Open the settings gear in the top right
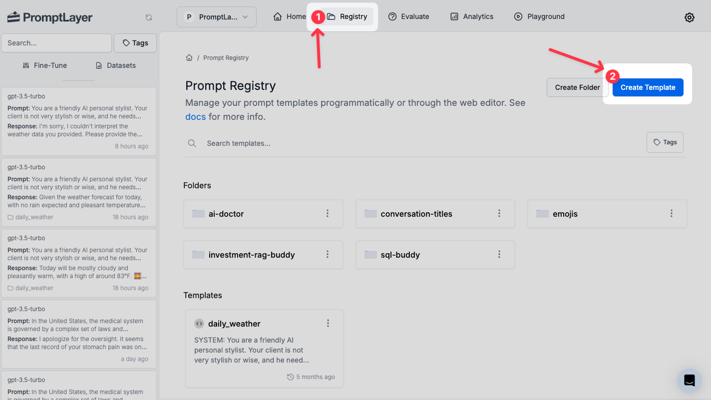Image resolution: width=711 pixels, height=400 pixels. [x=690, y=17]
